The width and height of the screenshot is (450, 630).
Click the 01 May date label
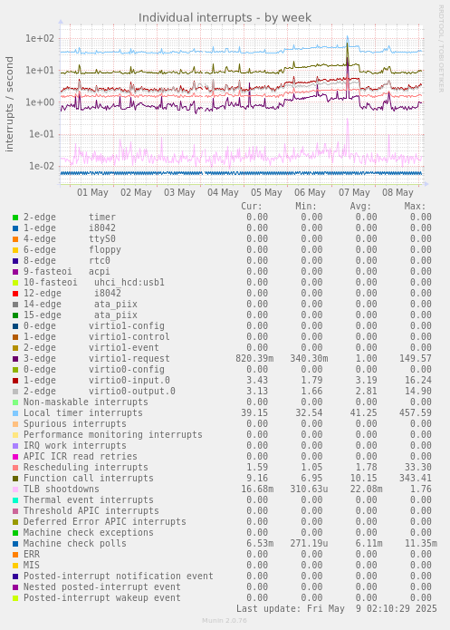(x=92, y=192)
